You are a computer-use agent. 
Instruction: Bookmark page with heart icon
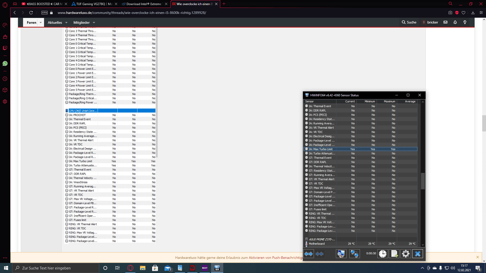[x=463, y=13]
